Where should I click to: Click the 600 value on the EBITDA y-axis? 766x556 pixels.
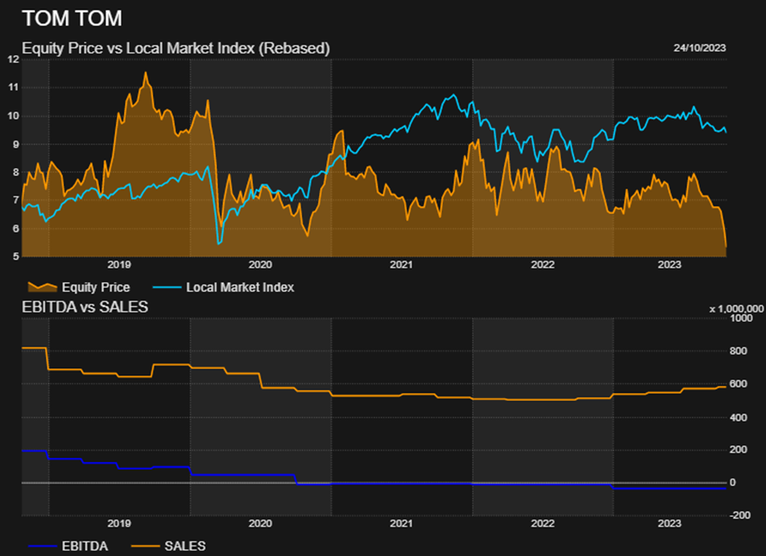point(739,384)
